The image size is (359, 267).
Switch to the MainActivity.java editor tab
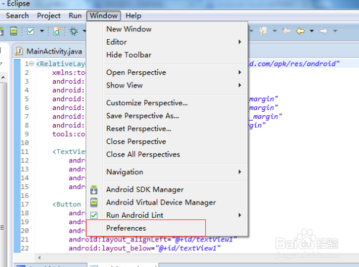(49, 51)
